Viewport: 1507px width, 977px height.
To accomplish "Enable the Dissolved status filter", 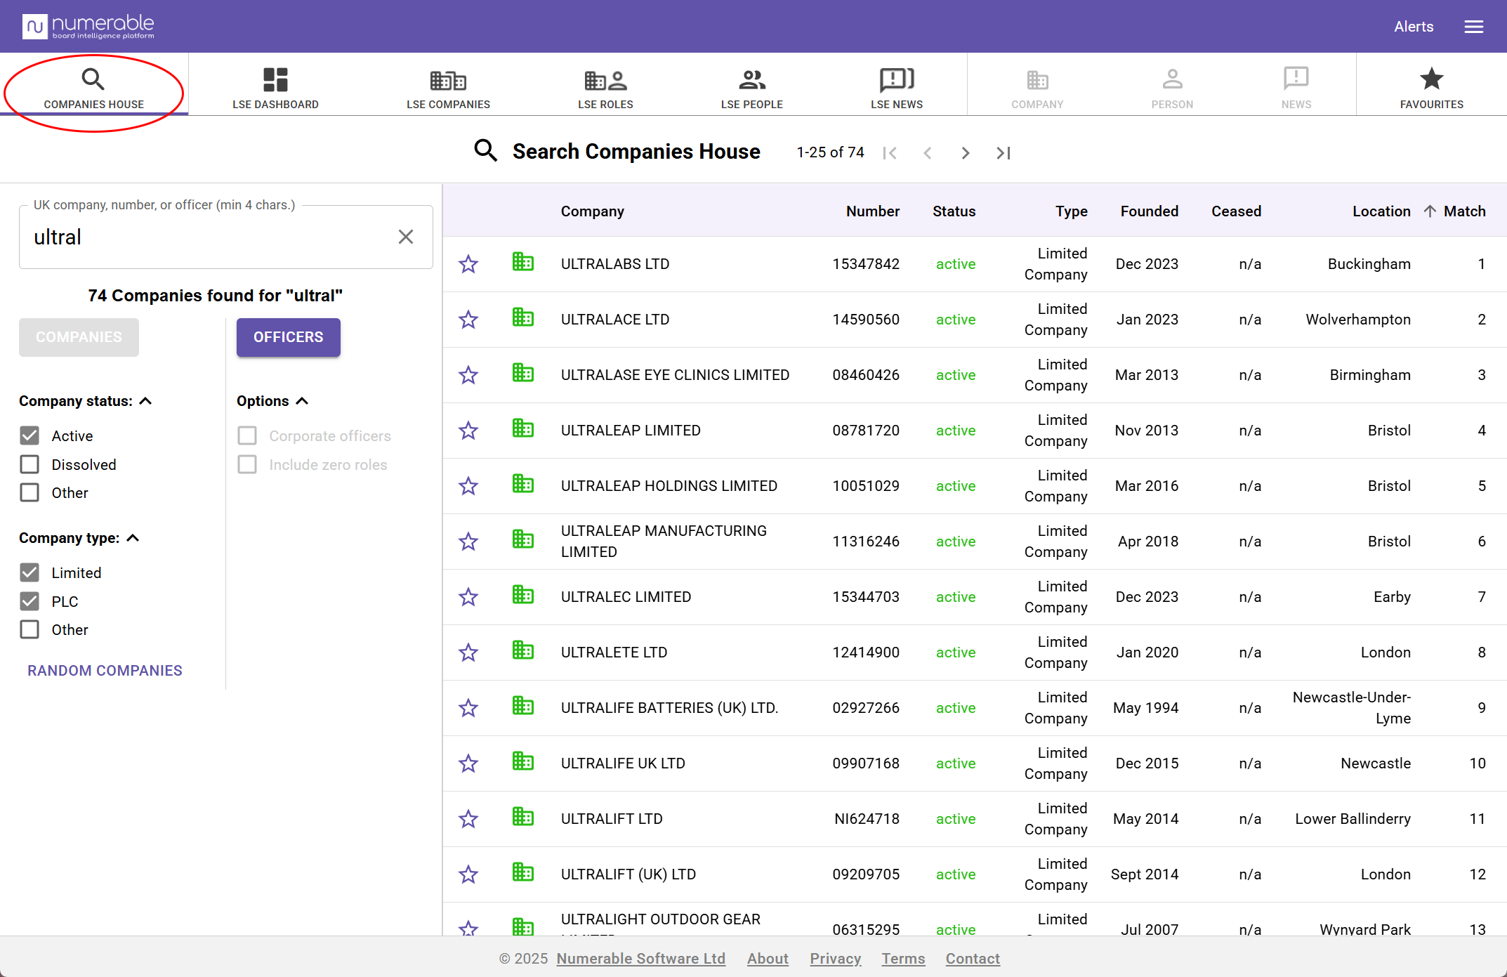I will coord(29,464).
